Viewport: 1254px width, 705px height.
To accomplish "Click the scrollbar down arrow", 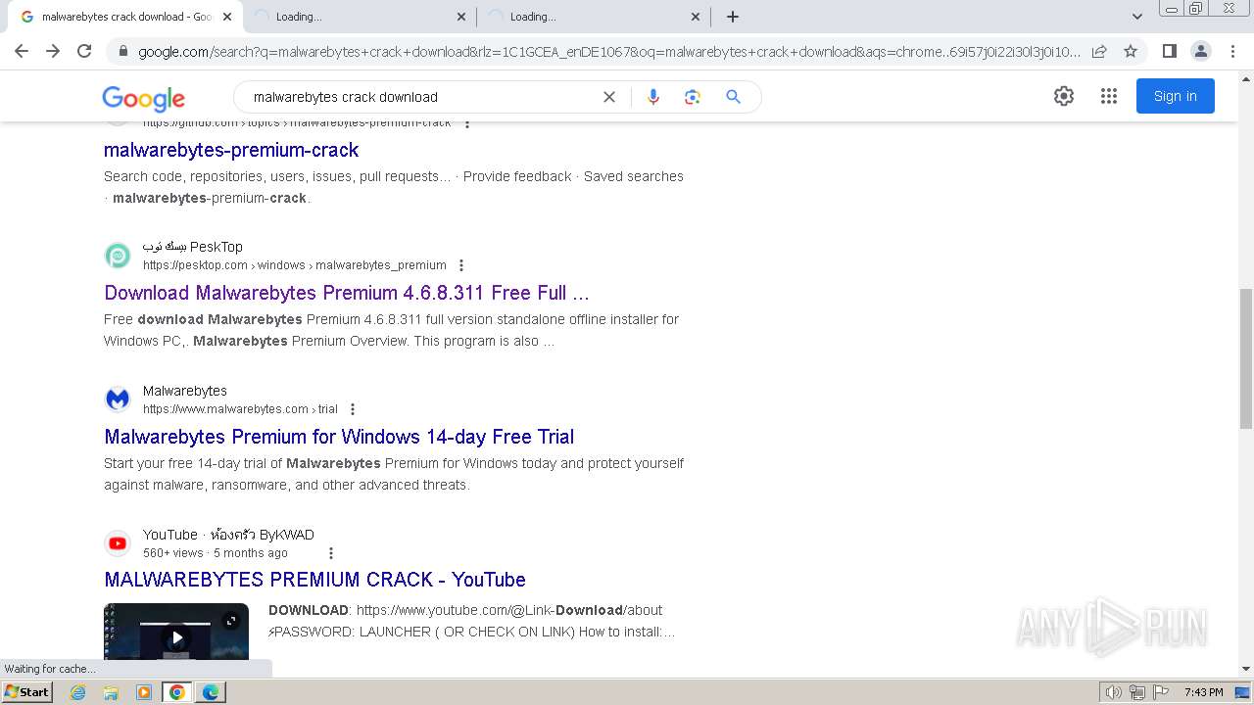I will [1246, 670].
